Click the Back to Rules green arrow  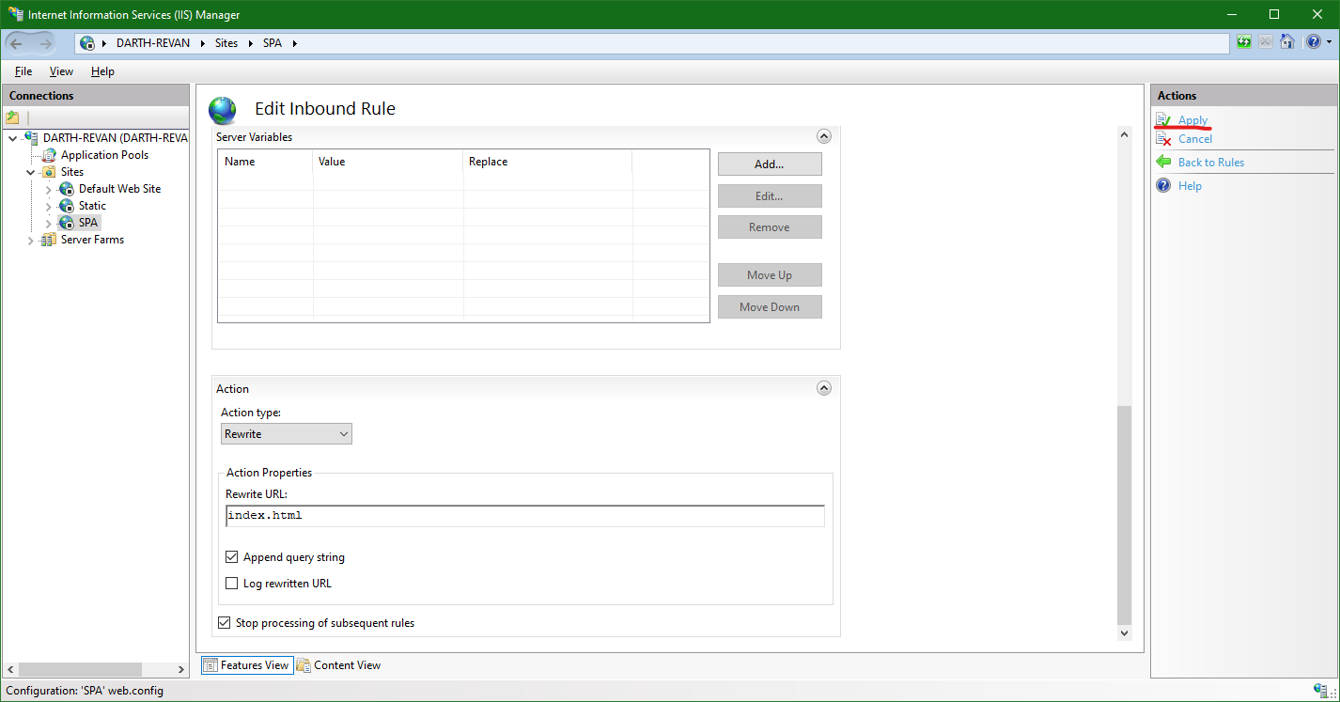(x=1164, y=162)
